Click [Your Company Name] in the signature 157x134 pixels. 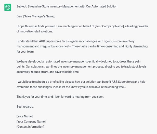[31, 122]
